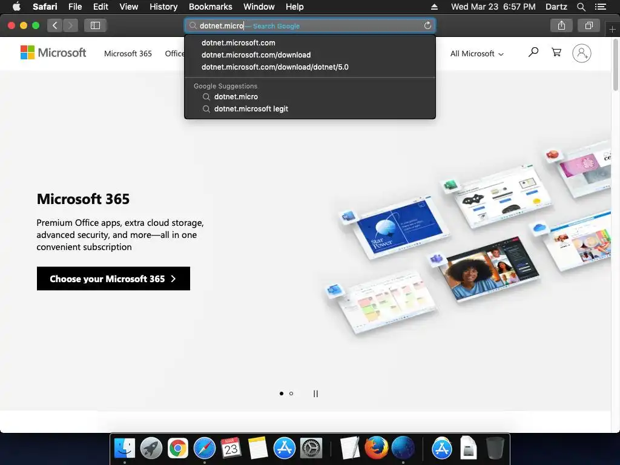Open a new tab with plus button
Image resolution: width=620 pixels, height=465 pixels.
coord(612,29)
